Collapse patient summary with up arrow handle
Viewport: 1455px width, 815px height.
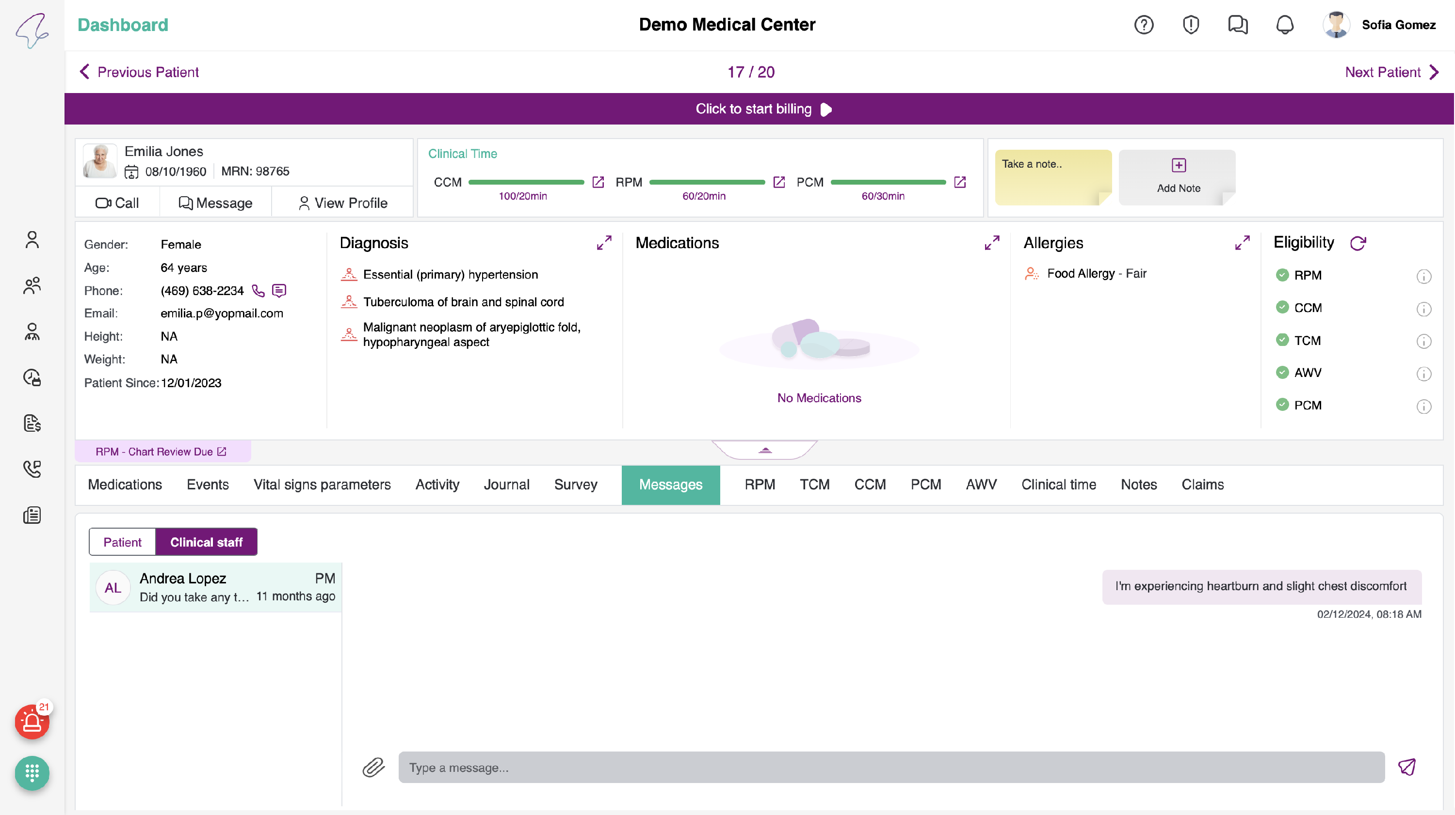(765, 450)
